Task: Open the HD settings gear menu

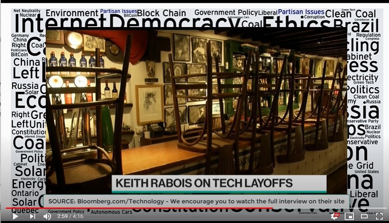Action: tap(334, 216)
